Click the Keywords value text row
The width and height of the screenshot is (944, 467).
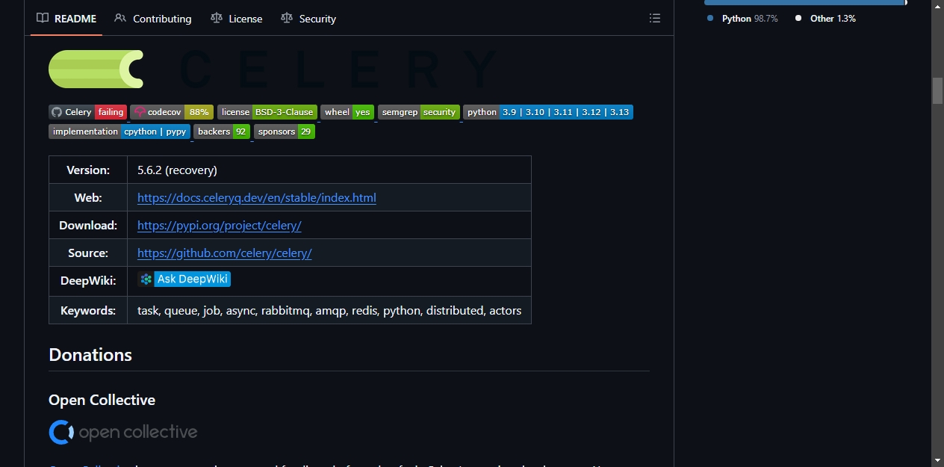[x=329, y=310]
